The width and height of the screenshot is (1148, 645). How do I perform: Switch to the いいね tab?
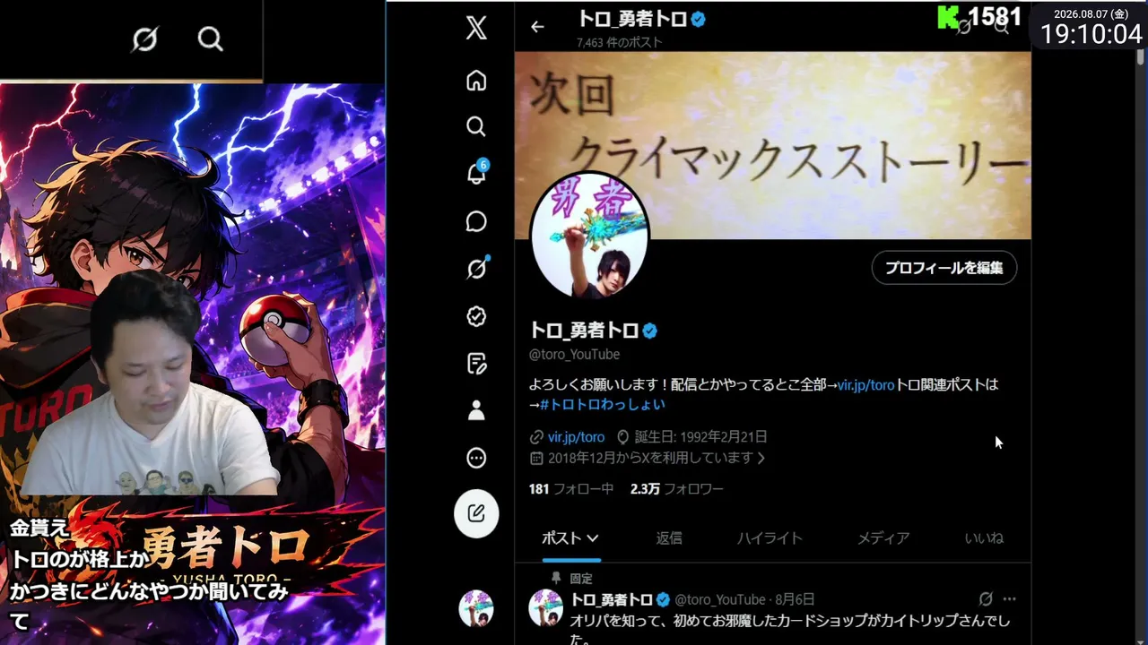click(984, 538)
